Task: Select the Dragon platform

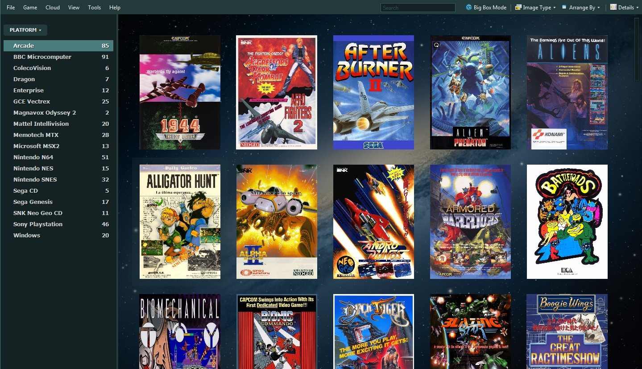Action: [x=58, y=79]
